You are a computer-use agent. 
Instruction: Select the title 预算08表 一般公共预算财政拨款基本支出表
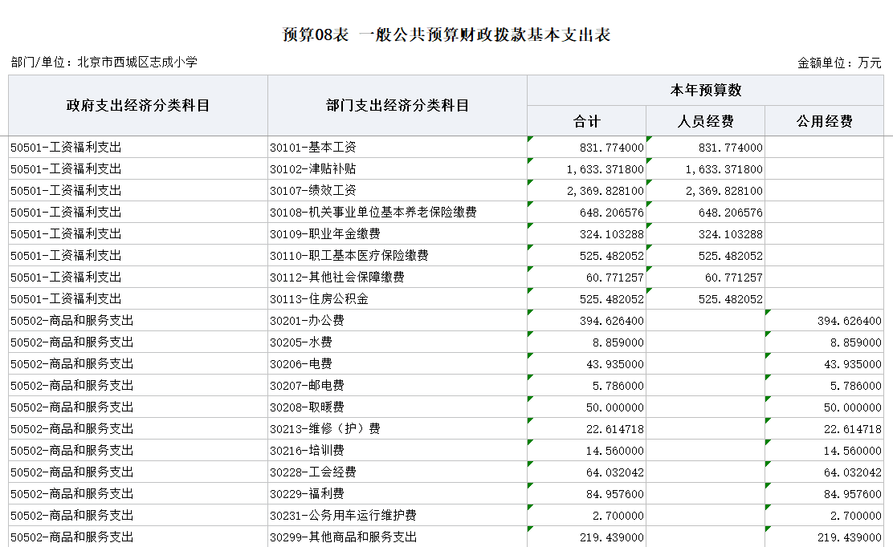pos(446,34)
